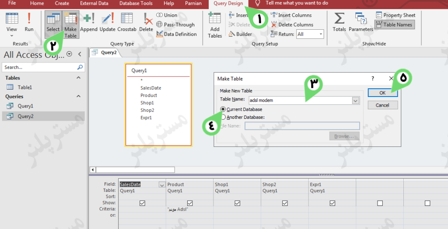Open the Table Name combo dropdown arrow
This screenshot has height=229, width=448.
point(355,101)
